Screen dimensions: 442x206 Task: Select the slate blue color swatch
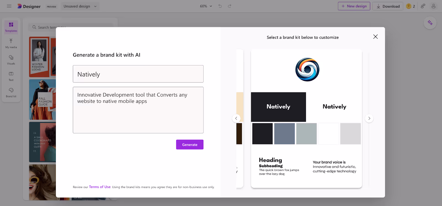[285, 134]
